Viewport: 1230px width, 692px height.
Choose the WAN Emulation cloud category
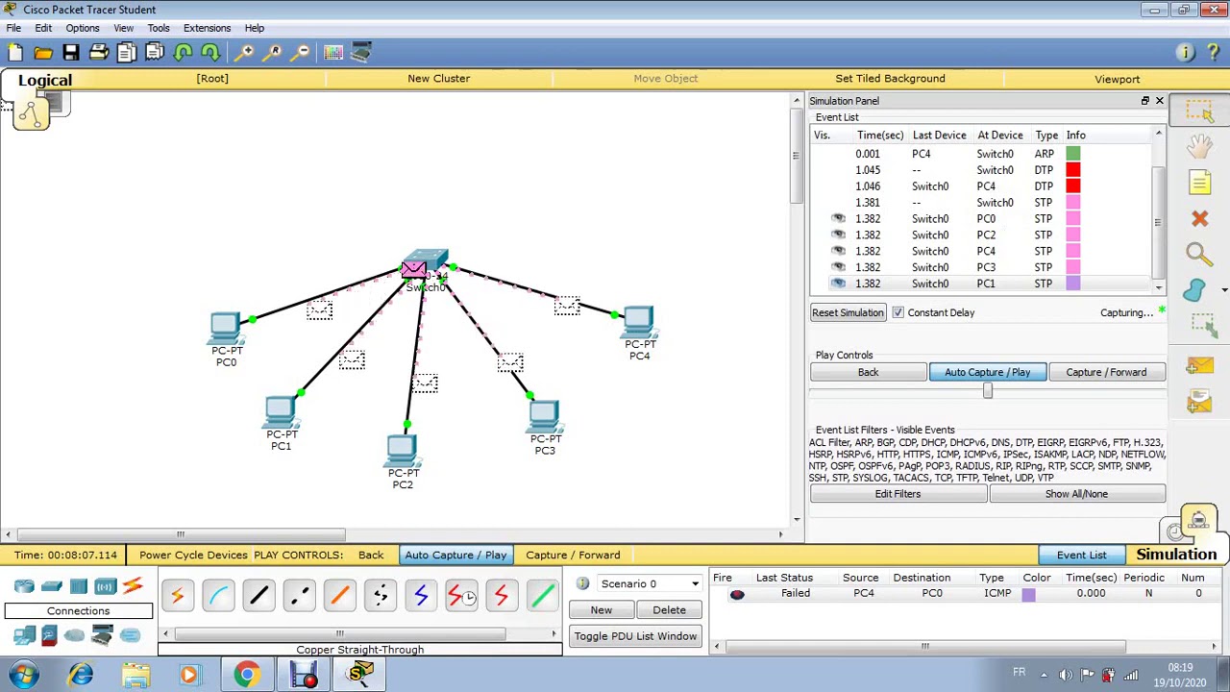click(75, 635)
